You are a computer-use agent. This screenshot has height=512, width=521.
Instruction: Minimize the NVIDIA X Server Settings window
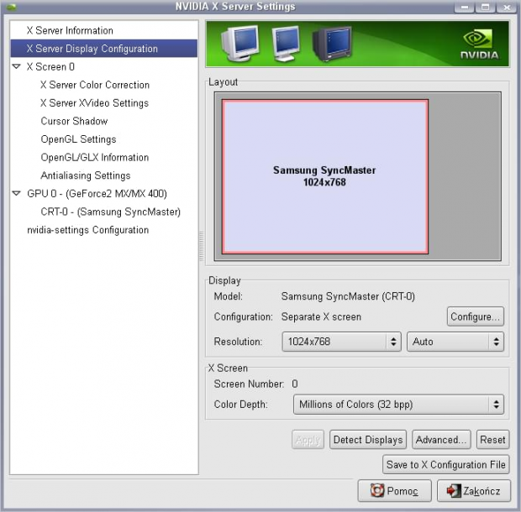[x=464, y=7]
